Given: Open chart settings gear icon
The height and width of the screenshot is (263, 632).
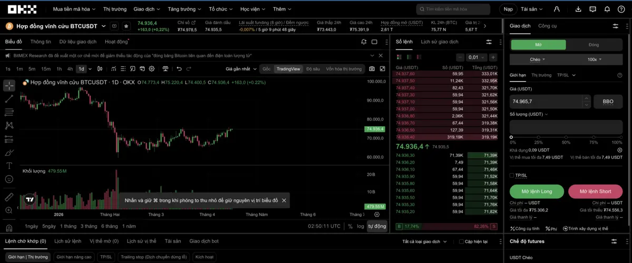Looking at the screenshot, I should click(152, 69).
